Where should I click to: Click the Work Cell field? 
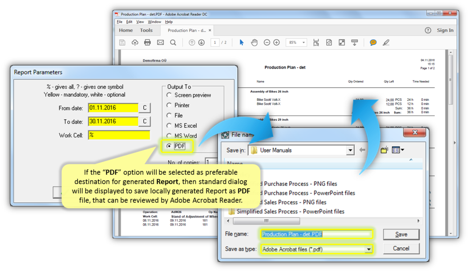tap(119, 135)
